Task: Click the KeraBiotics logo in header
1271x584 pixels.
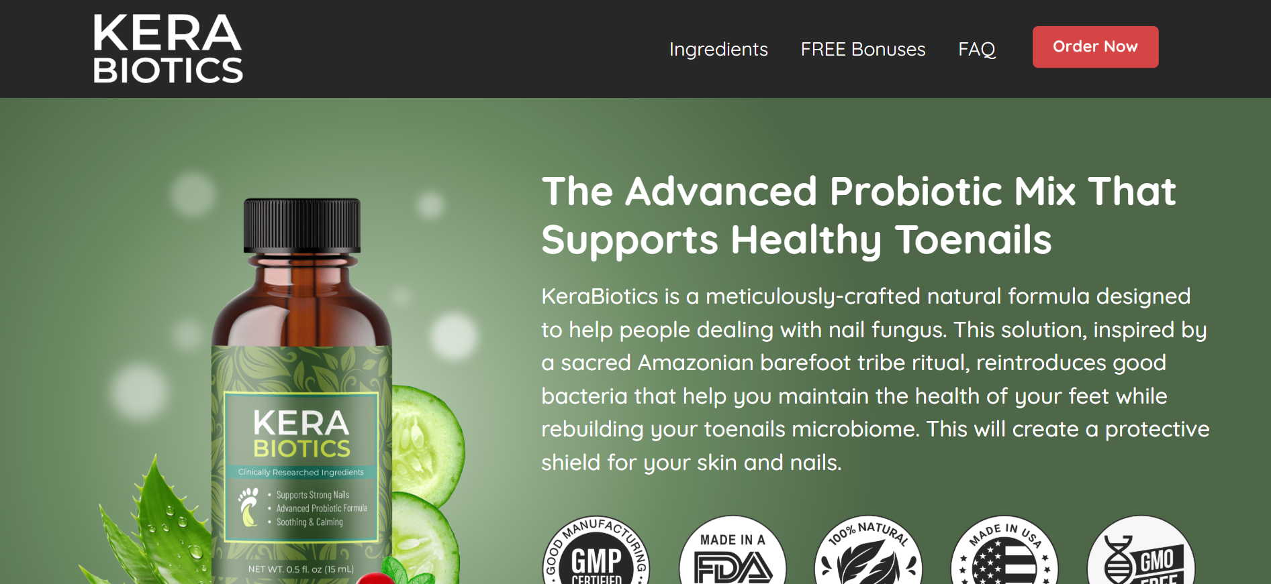Action: click(x=168, y=49)
